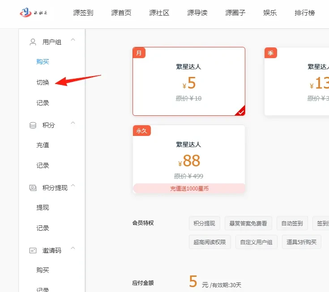Collapse the 积分 sidebar section
The height and width of the screenshot is (292, 329).
pyautogui.click(x=73, y=124)
